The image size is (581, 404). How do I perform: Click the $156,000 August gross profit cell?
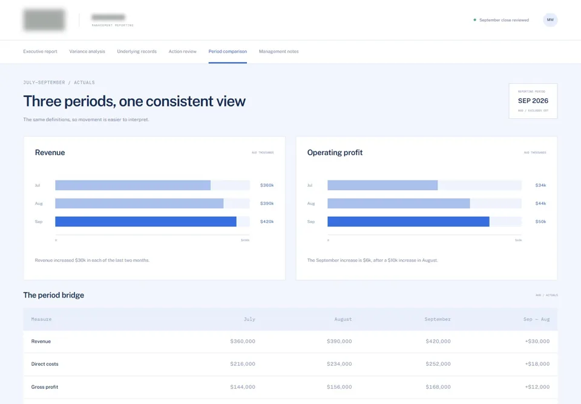point(340,387)
